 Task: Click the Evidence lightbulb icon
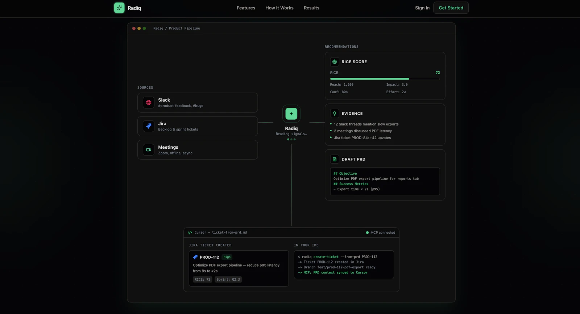pos(335,114)
